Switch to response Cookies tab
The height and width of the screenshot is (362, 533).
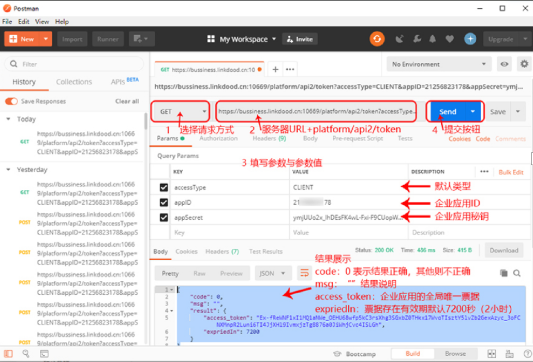pos(186,251)
